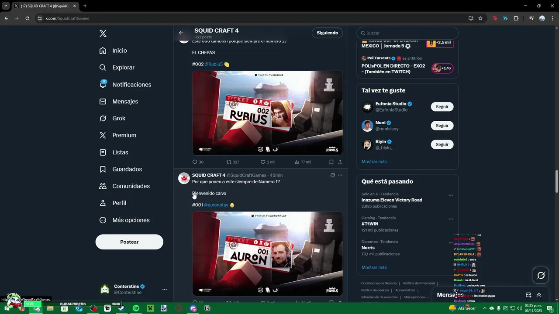Open Grok from the sidebar
This screenshot has width=559, height=314.
[112, 118]
